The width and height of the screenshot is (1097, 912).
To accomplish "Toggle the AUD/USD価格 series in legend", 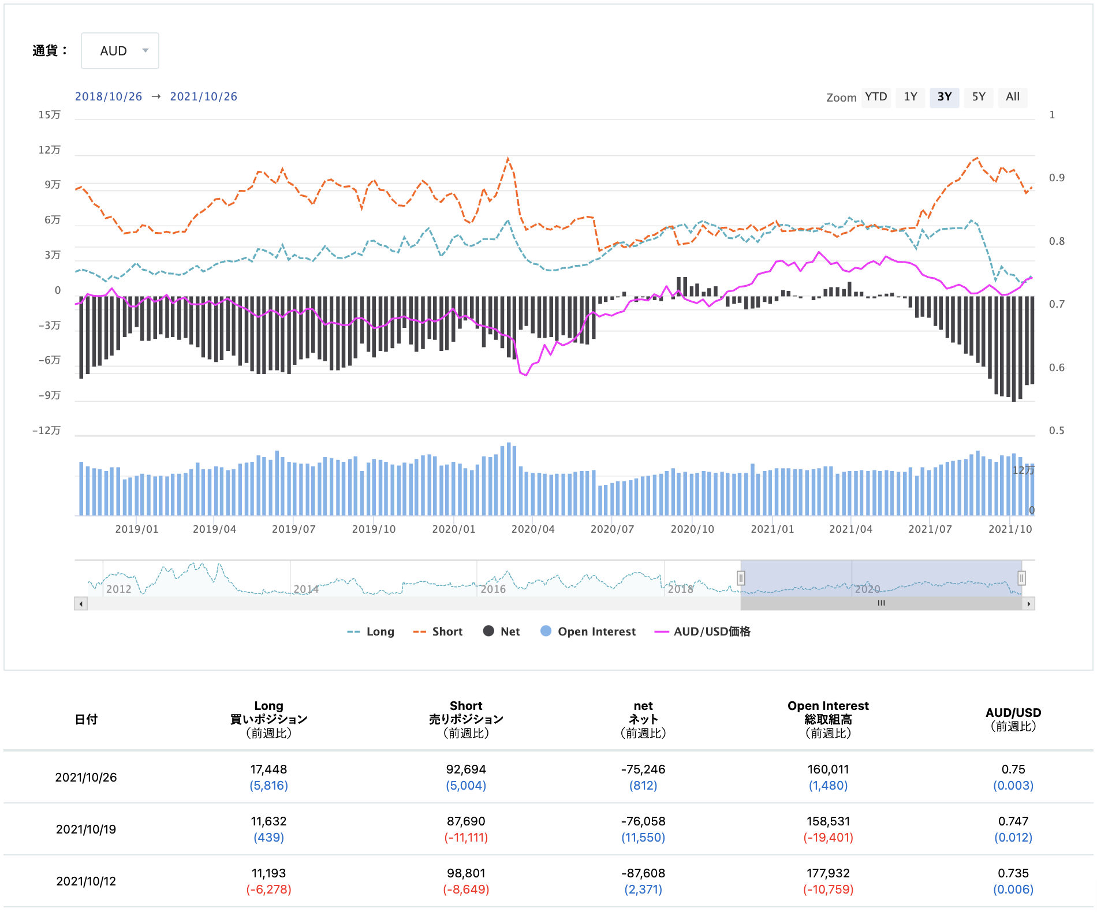I will tap(703, 631).
